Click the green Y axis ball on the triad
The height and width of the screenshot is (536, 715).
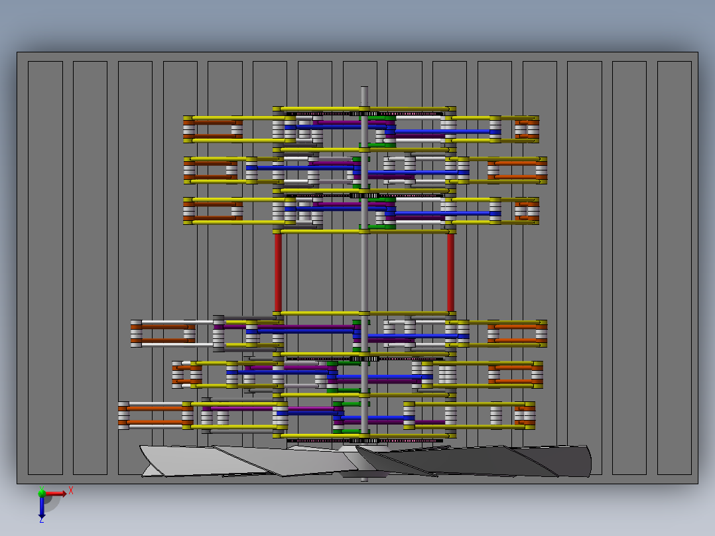click(42, 493)
